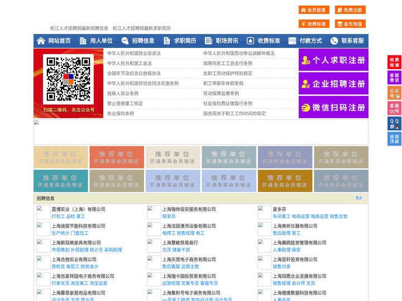Click the QQ群 side floating button
The image size is (402, 301).
click(394, 124)
